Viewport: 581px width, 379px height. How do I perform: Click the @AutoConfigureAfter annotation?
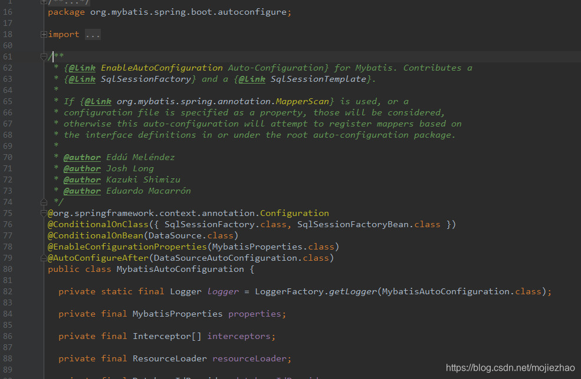point(98,258)
